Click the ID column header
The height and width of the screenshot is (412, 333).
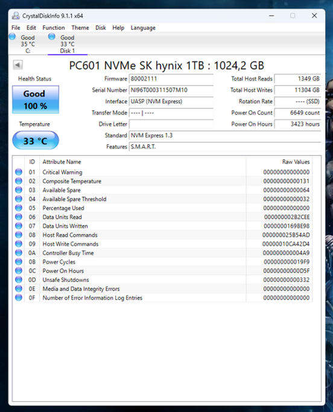(32, 162)
